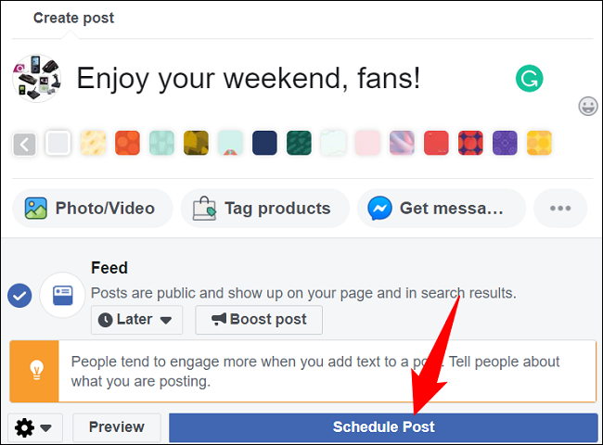Collapse backgrounds with the left chevron

click(24, 145)
